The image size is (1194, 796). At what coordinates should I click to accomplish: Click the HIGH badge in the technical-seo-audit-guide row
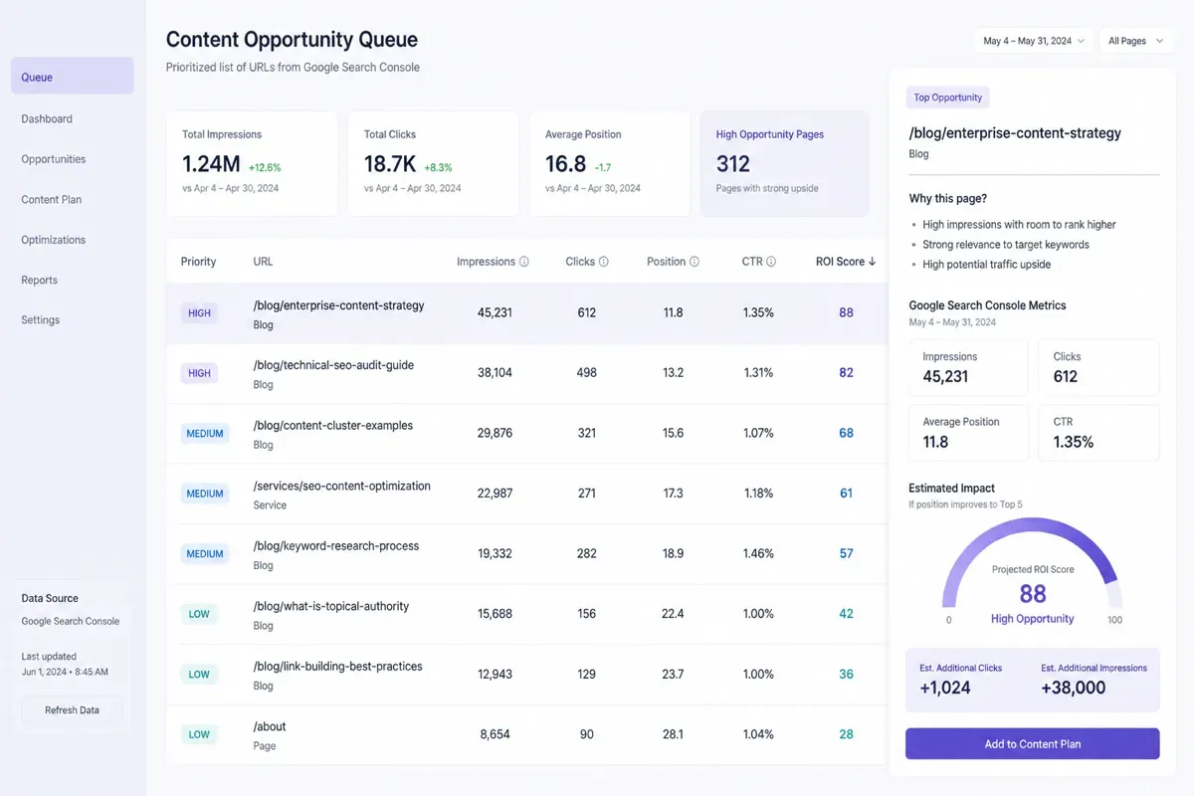pos(200,373)
